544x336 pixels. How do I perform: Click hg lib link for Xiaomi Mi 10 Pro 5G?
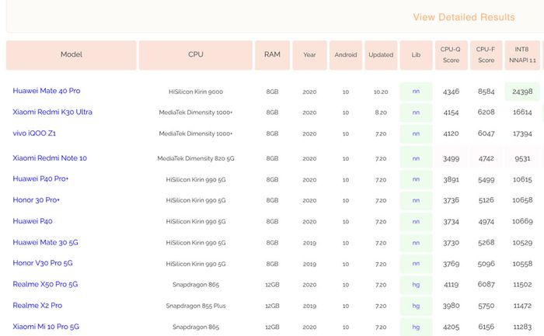[x=416, y=327]
